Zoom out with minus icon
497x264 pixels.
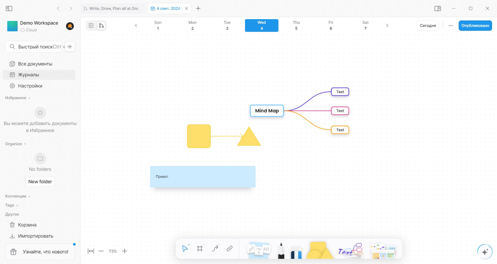pos(101,251)
